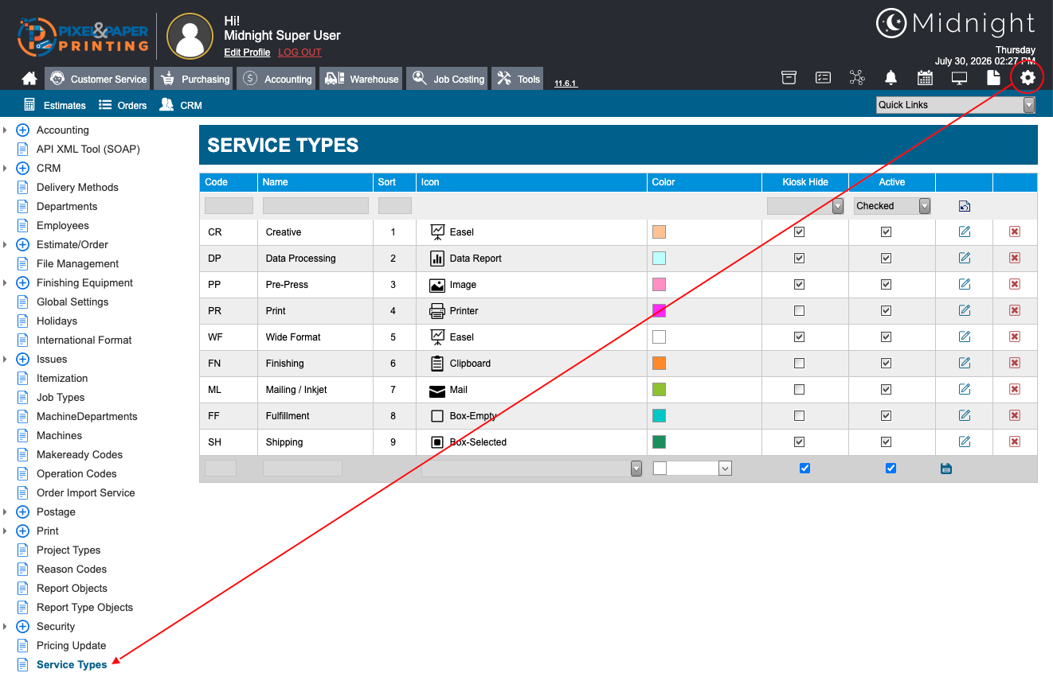Open the Active filter dropdown showing Checked
The image size is (1053, 677).
(x=892, y=206)
